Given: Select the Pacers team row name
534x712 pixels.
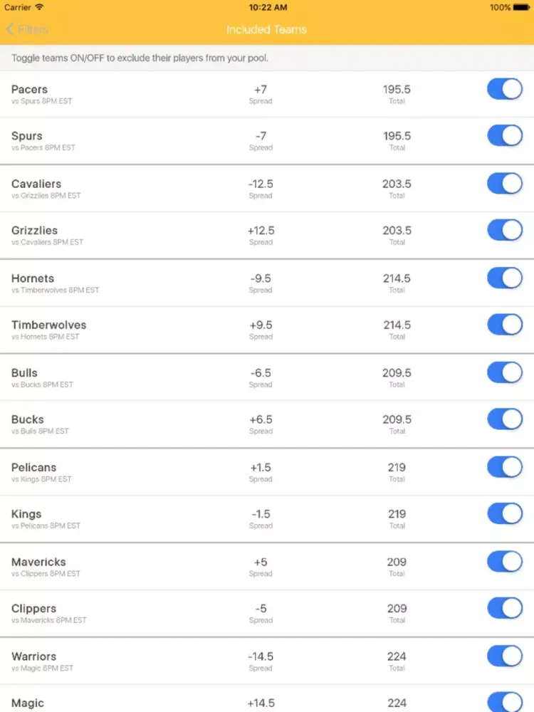Looking at the screenshot, I should point(30,90).
